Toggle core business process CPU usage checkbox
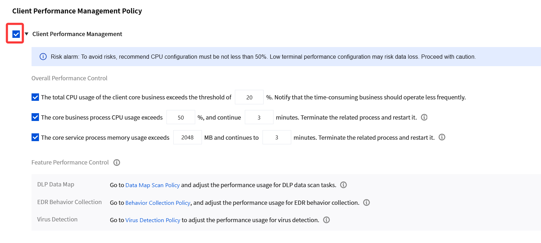 pyautogui.click(x=35, y=117)
